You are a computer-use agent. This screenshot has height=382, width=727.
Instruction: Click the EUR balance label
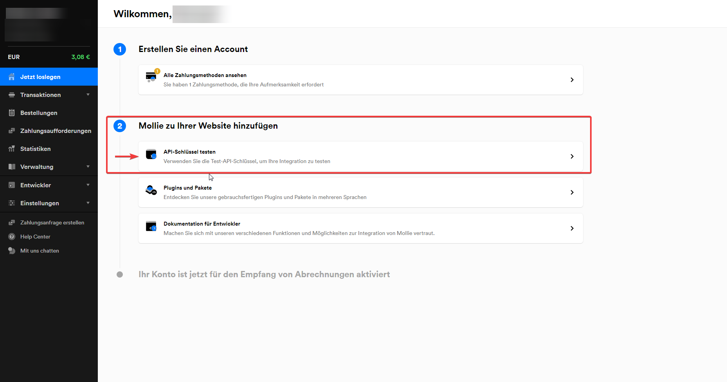click(14, 57)
